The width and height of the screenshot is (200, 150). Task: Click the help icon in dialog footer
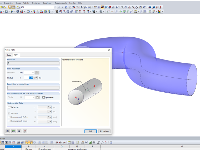click(8, 131)
